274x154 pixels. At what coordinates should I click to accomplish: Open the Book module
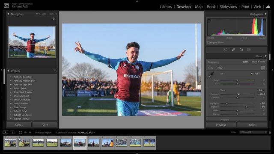[211, 7]
